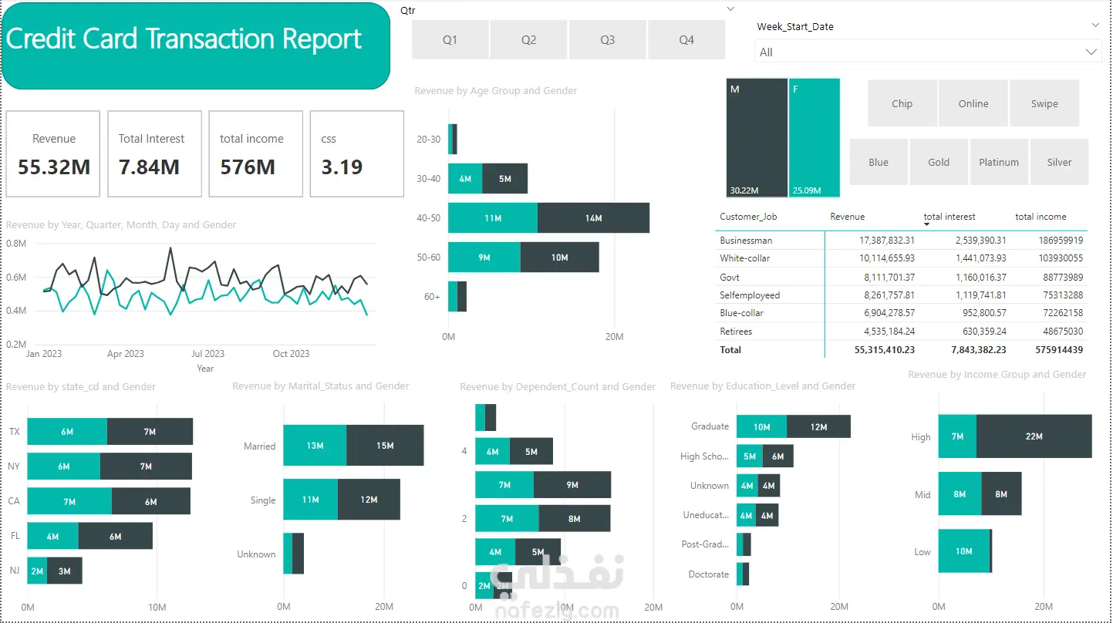Click the male (M) treemap tile
This screenshot has width=1113, height=623.
tap(757, 138)
